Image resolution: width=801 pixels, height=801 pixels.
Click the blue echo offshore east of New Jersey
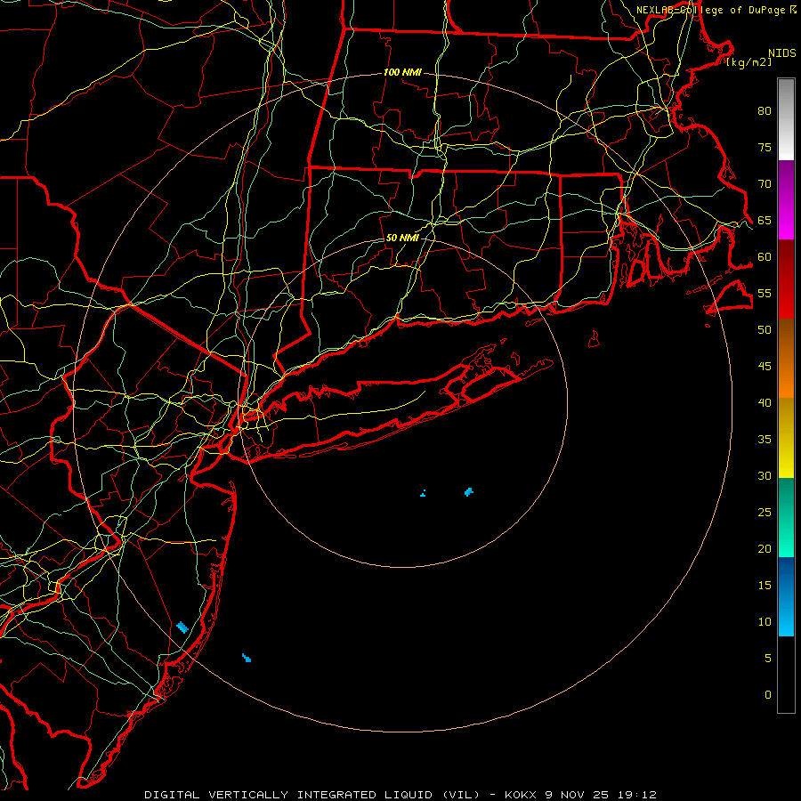[247, 658]
